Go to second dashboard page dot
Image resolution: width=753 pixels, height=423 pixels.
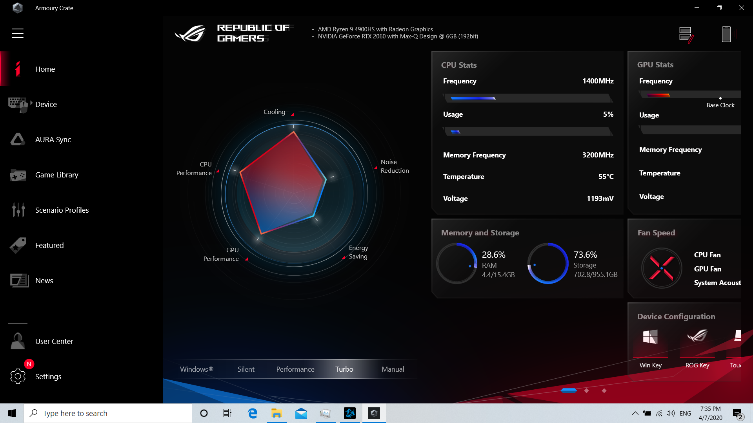(x=586, y=390)
